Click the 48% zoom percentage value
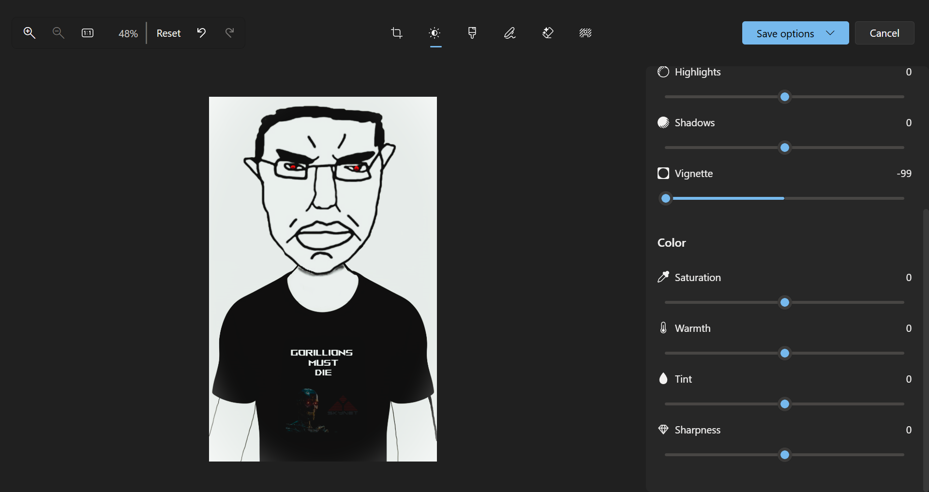929x492 pixels. click(128, 33)
